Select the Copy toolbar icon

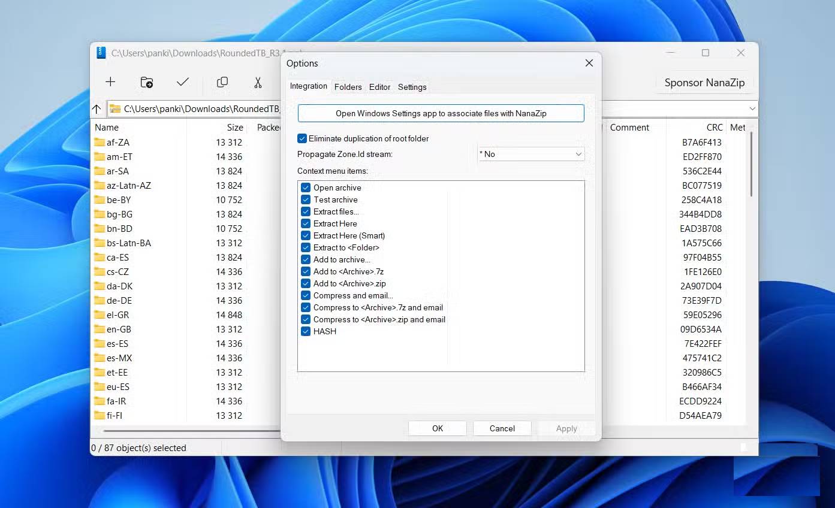click(x=222, y=82)
